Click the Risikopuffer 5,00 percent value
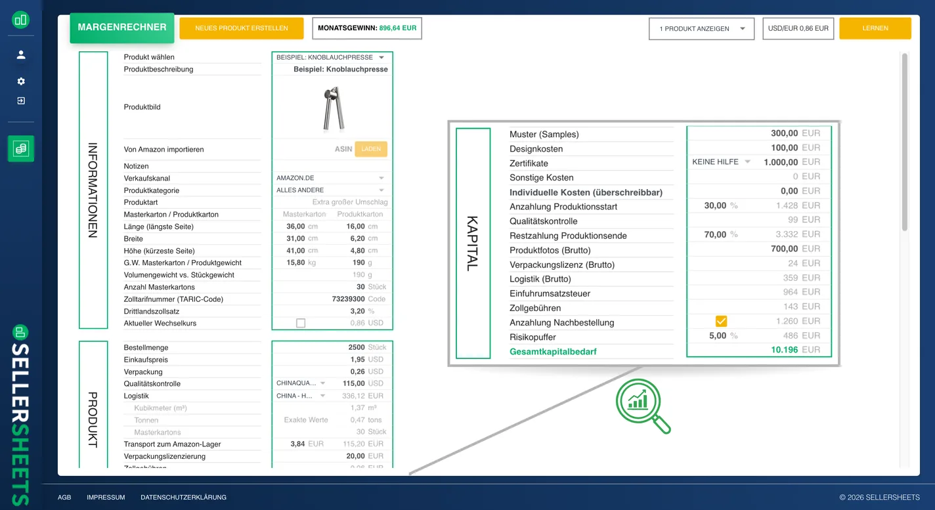Viewport: 935px width, 510px height. [718, 335]
